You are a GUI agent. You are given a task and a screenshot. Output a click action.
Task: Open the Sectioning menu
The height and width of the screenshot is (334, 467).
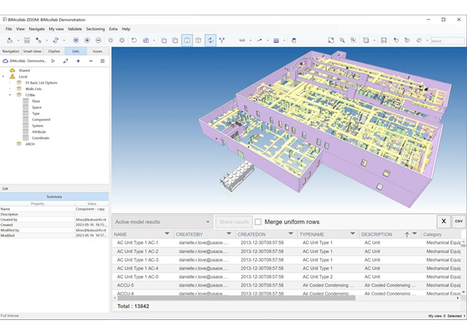pos(95,29)
